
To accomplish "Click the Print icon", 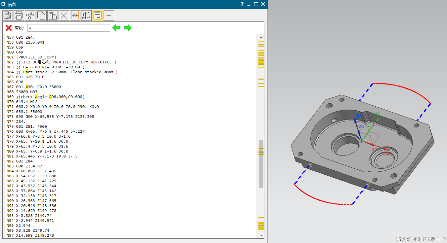I will pyautogui.click(x=19, y=15).
